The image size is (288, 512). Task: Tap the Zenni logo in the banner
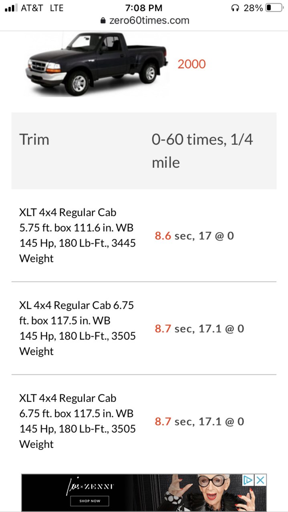pyautogui.click(x=90, y=487)
